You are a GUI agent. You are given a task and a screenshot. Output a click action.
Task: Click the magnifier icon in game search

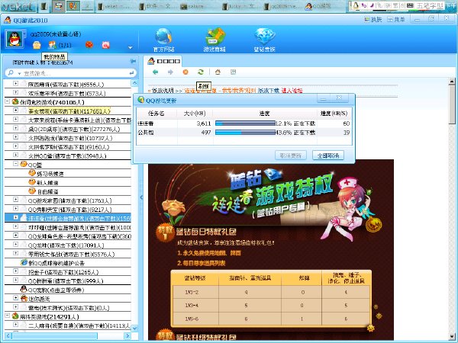pos(11,72)
